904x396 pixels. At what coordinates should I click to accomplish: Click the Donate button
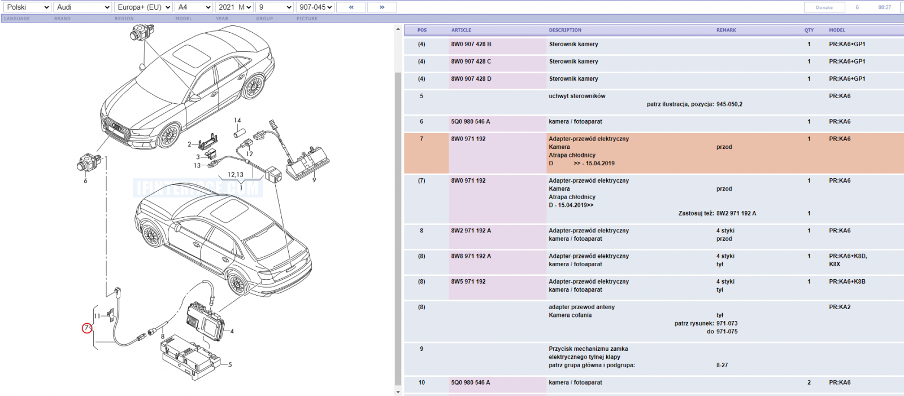pos(824,7)
